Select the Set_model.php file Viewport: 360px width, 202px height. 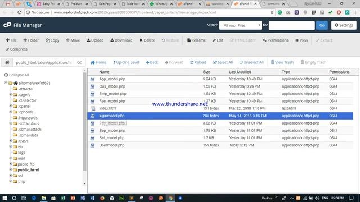tap(220, 138)
